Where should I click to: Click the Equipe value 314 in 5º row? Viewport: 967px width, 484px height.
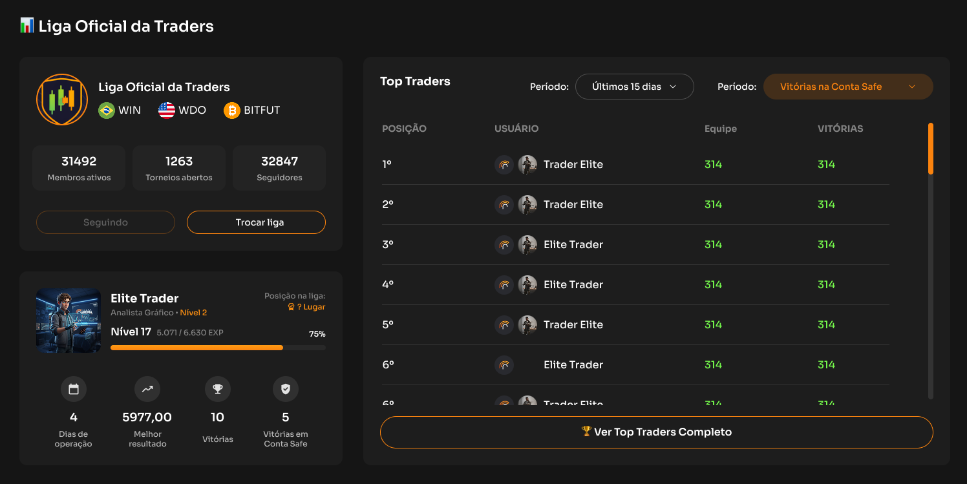click(x=713, y=325)
